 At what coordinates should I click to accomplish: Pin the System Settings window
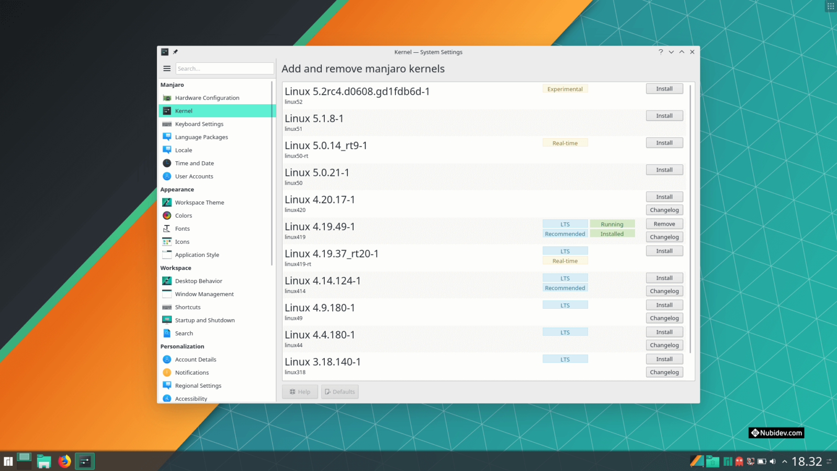point(175,52)
